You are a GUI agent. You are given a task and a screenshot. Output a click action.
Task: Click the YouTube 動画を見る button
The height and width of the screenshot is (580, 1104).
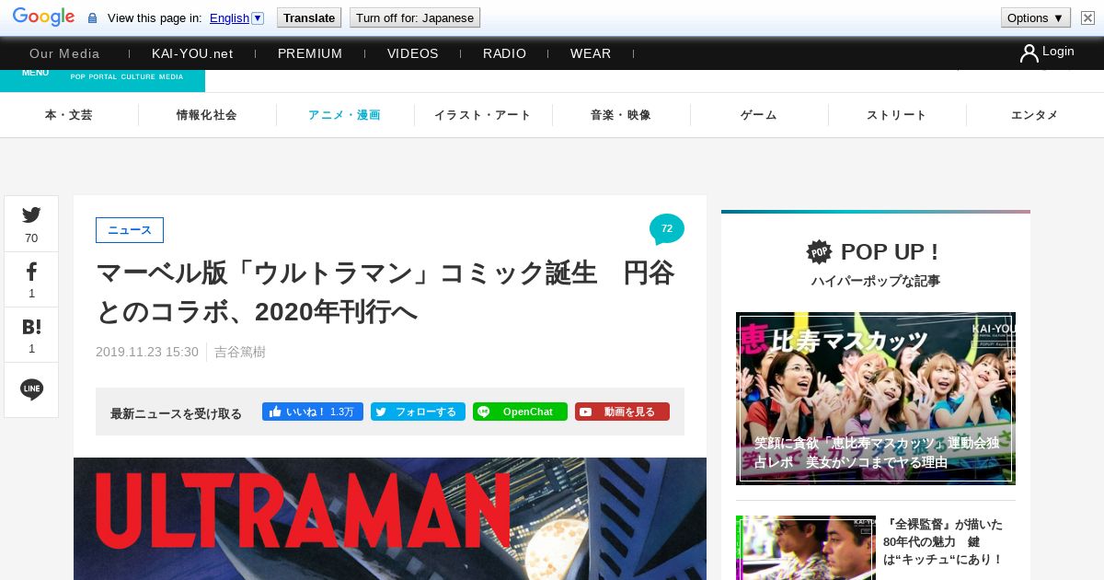622,412
